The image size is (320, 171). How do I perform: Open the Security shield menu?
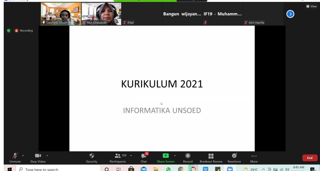(x=92, y=158)
